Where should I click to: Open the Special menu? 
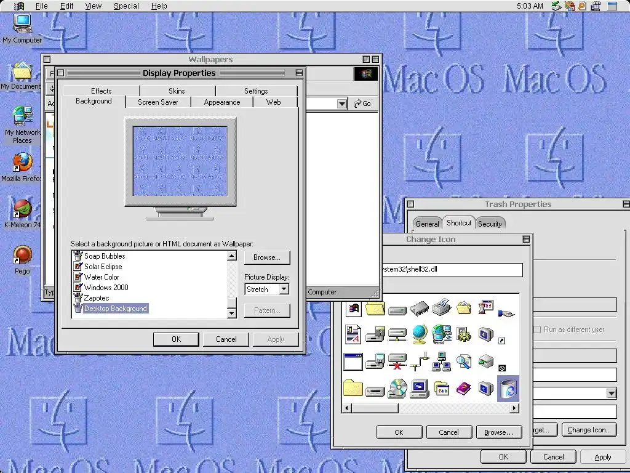tap(126, 6)
